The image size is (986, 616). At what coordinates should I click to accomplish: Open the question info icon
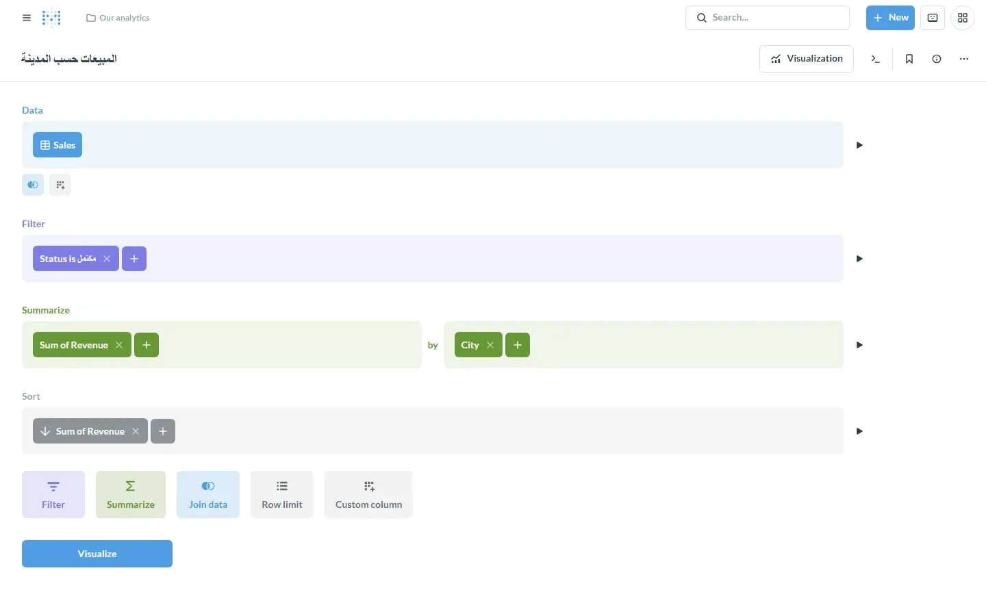937,59
